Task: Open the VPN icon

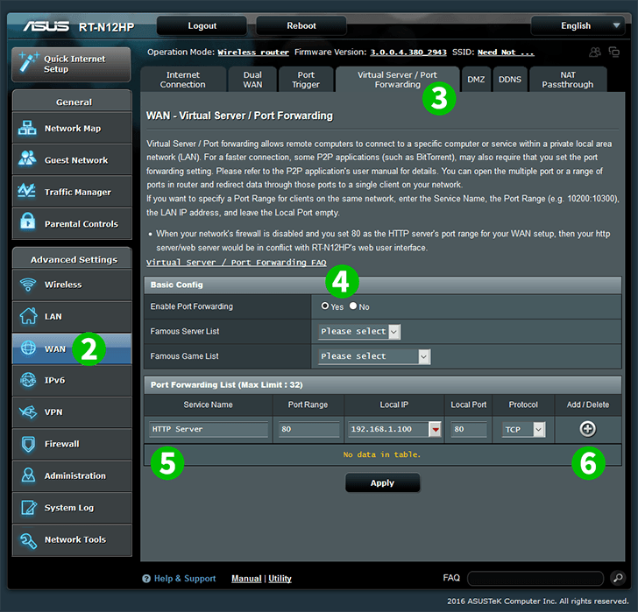Action: click(28, 412)
